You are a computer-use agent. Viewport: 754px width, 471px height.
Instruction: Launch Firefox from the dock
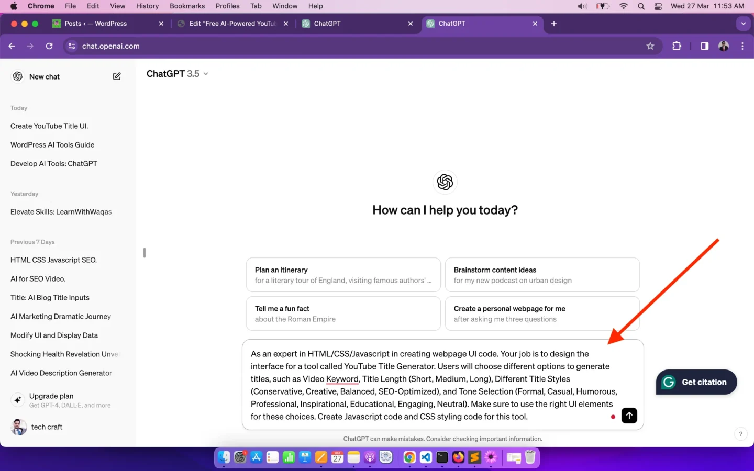point(458,457)
